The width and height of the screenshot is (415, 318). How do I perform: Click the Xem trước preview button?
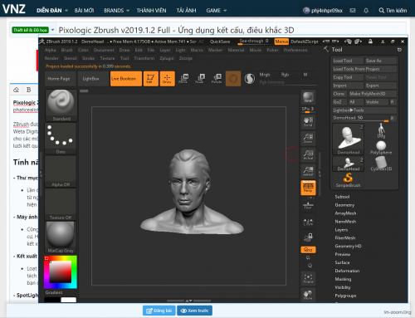pyautogui.click(x=194, y=311)
